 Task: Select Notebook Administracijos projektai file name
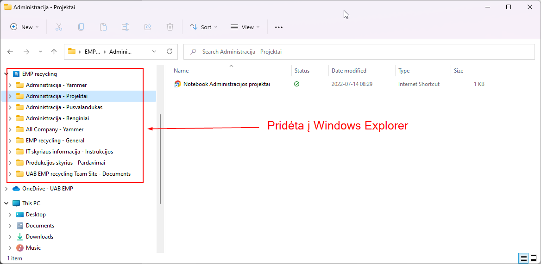(x=226, y=84)
